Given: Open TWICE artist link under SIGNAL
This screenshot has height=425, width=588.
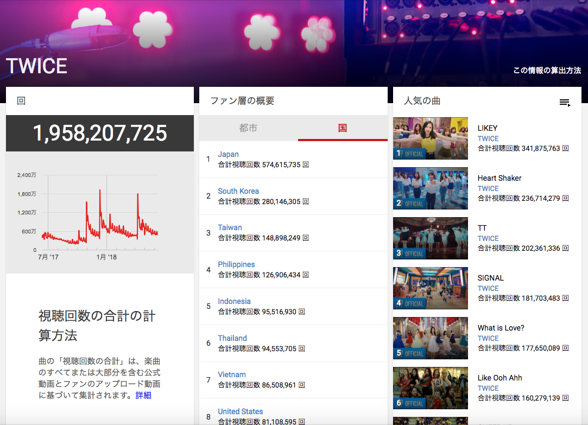Looking at the screenshot, I should [x=488, y=289].
